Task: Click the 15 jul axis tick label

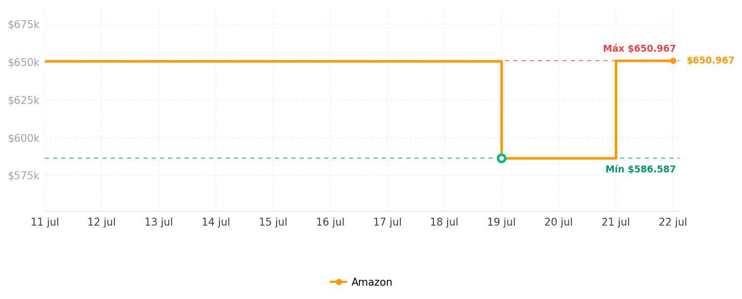Action: pyautogui.click(x=273, y=223)
